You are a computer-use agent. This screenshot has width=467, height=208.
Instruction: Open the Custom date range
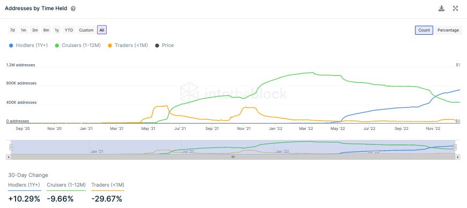86,30
